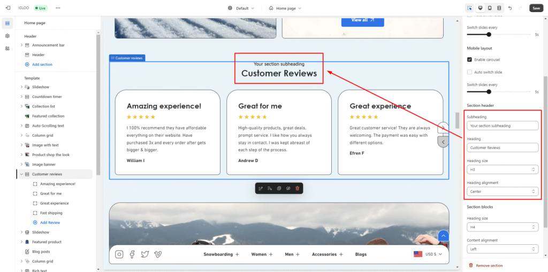The image size is (548, 272).
Task: Uncheck the Enable carousel checkbox
Action: 470,59
